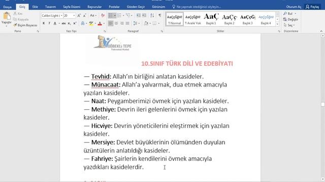Viewport: 325px width, 182px height.
Task: Switch to the Başvurular tab
Action: [94, 7]
